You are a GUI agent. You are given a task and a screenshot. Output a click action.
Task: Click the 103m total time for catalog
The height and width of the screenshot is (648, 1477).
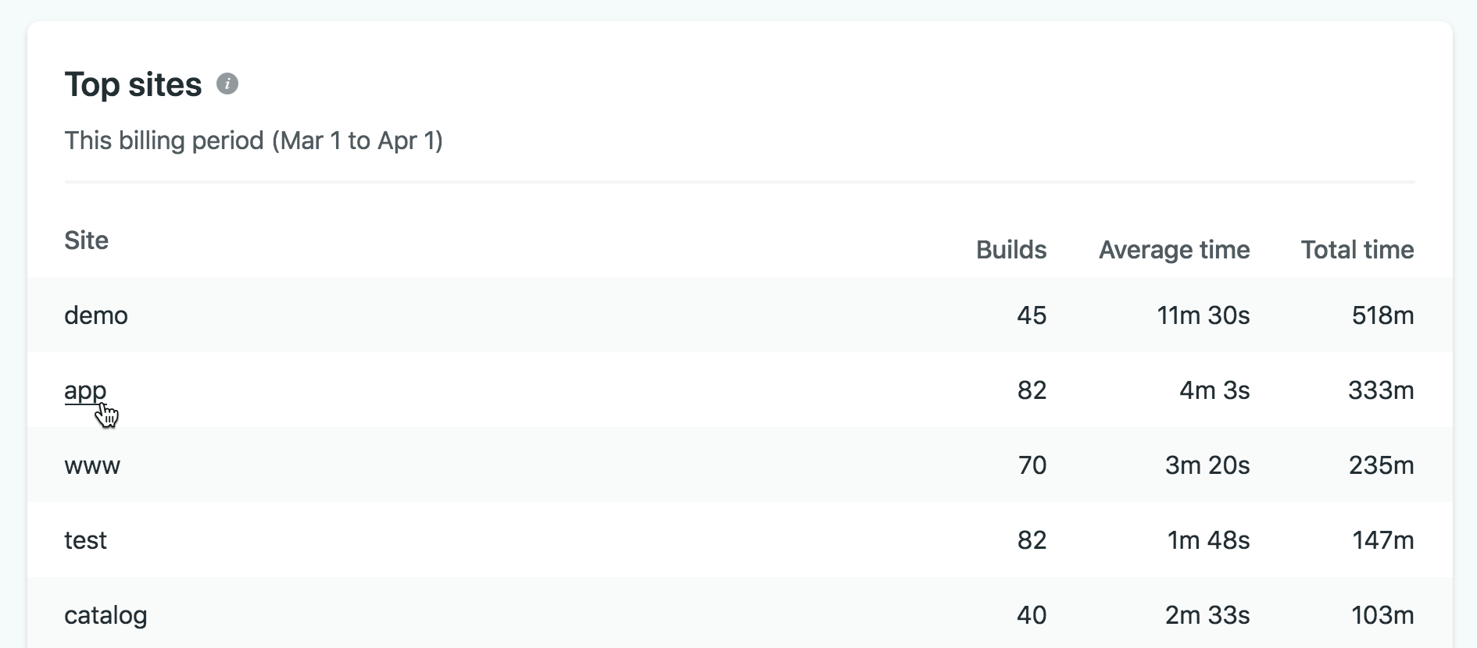coord(1382,615)
